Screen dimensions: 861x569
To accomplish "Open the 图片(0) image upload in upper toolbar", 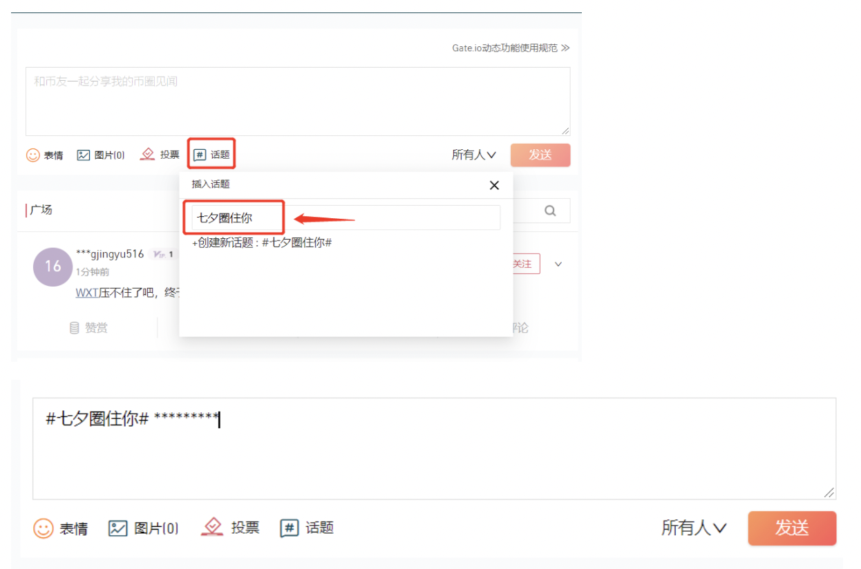I will coord(84,155).
